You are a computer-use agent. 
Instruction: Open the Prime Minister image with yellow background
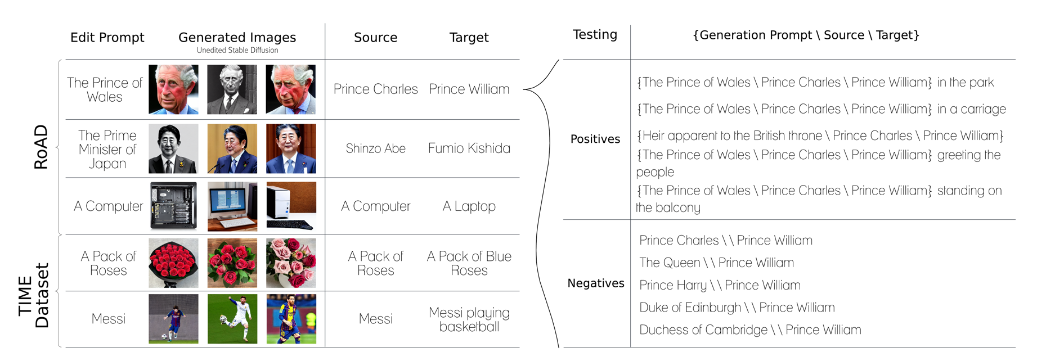point(232,148)
